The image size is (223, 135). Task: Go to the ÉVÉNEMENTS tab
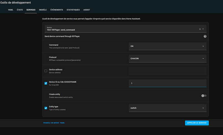[x=57, y=10]
